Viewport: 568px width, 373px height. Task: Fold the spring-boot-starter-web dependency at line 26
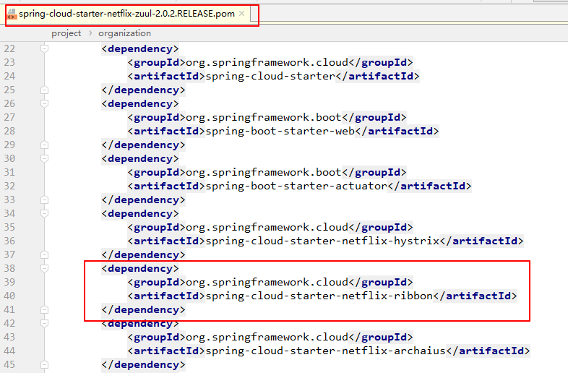tap(44, 104)
